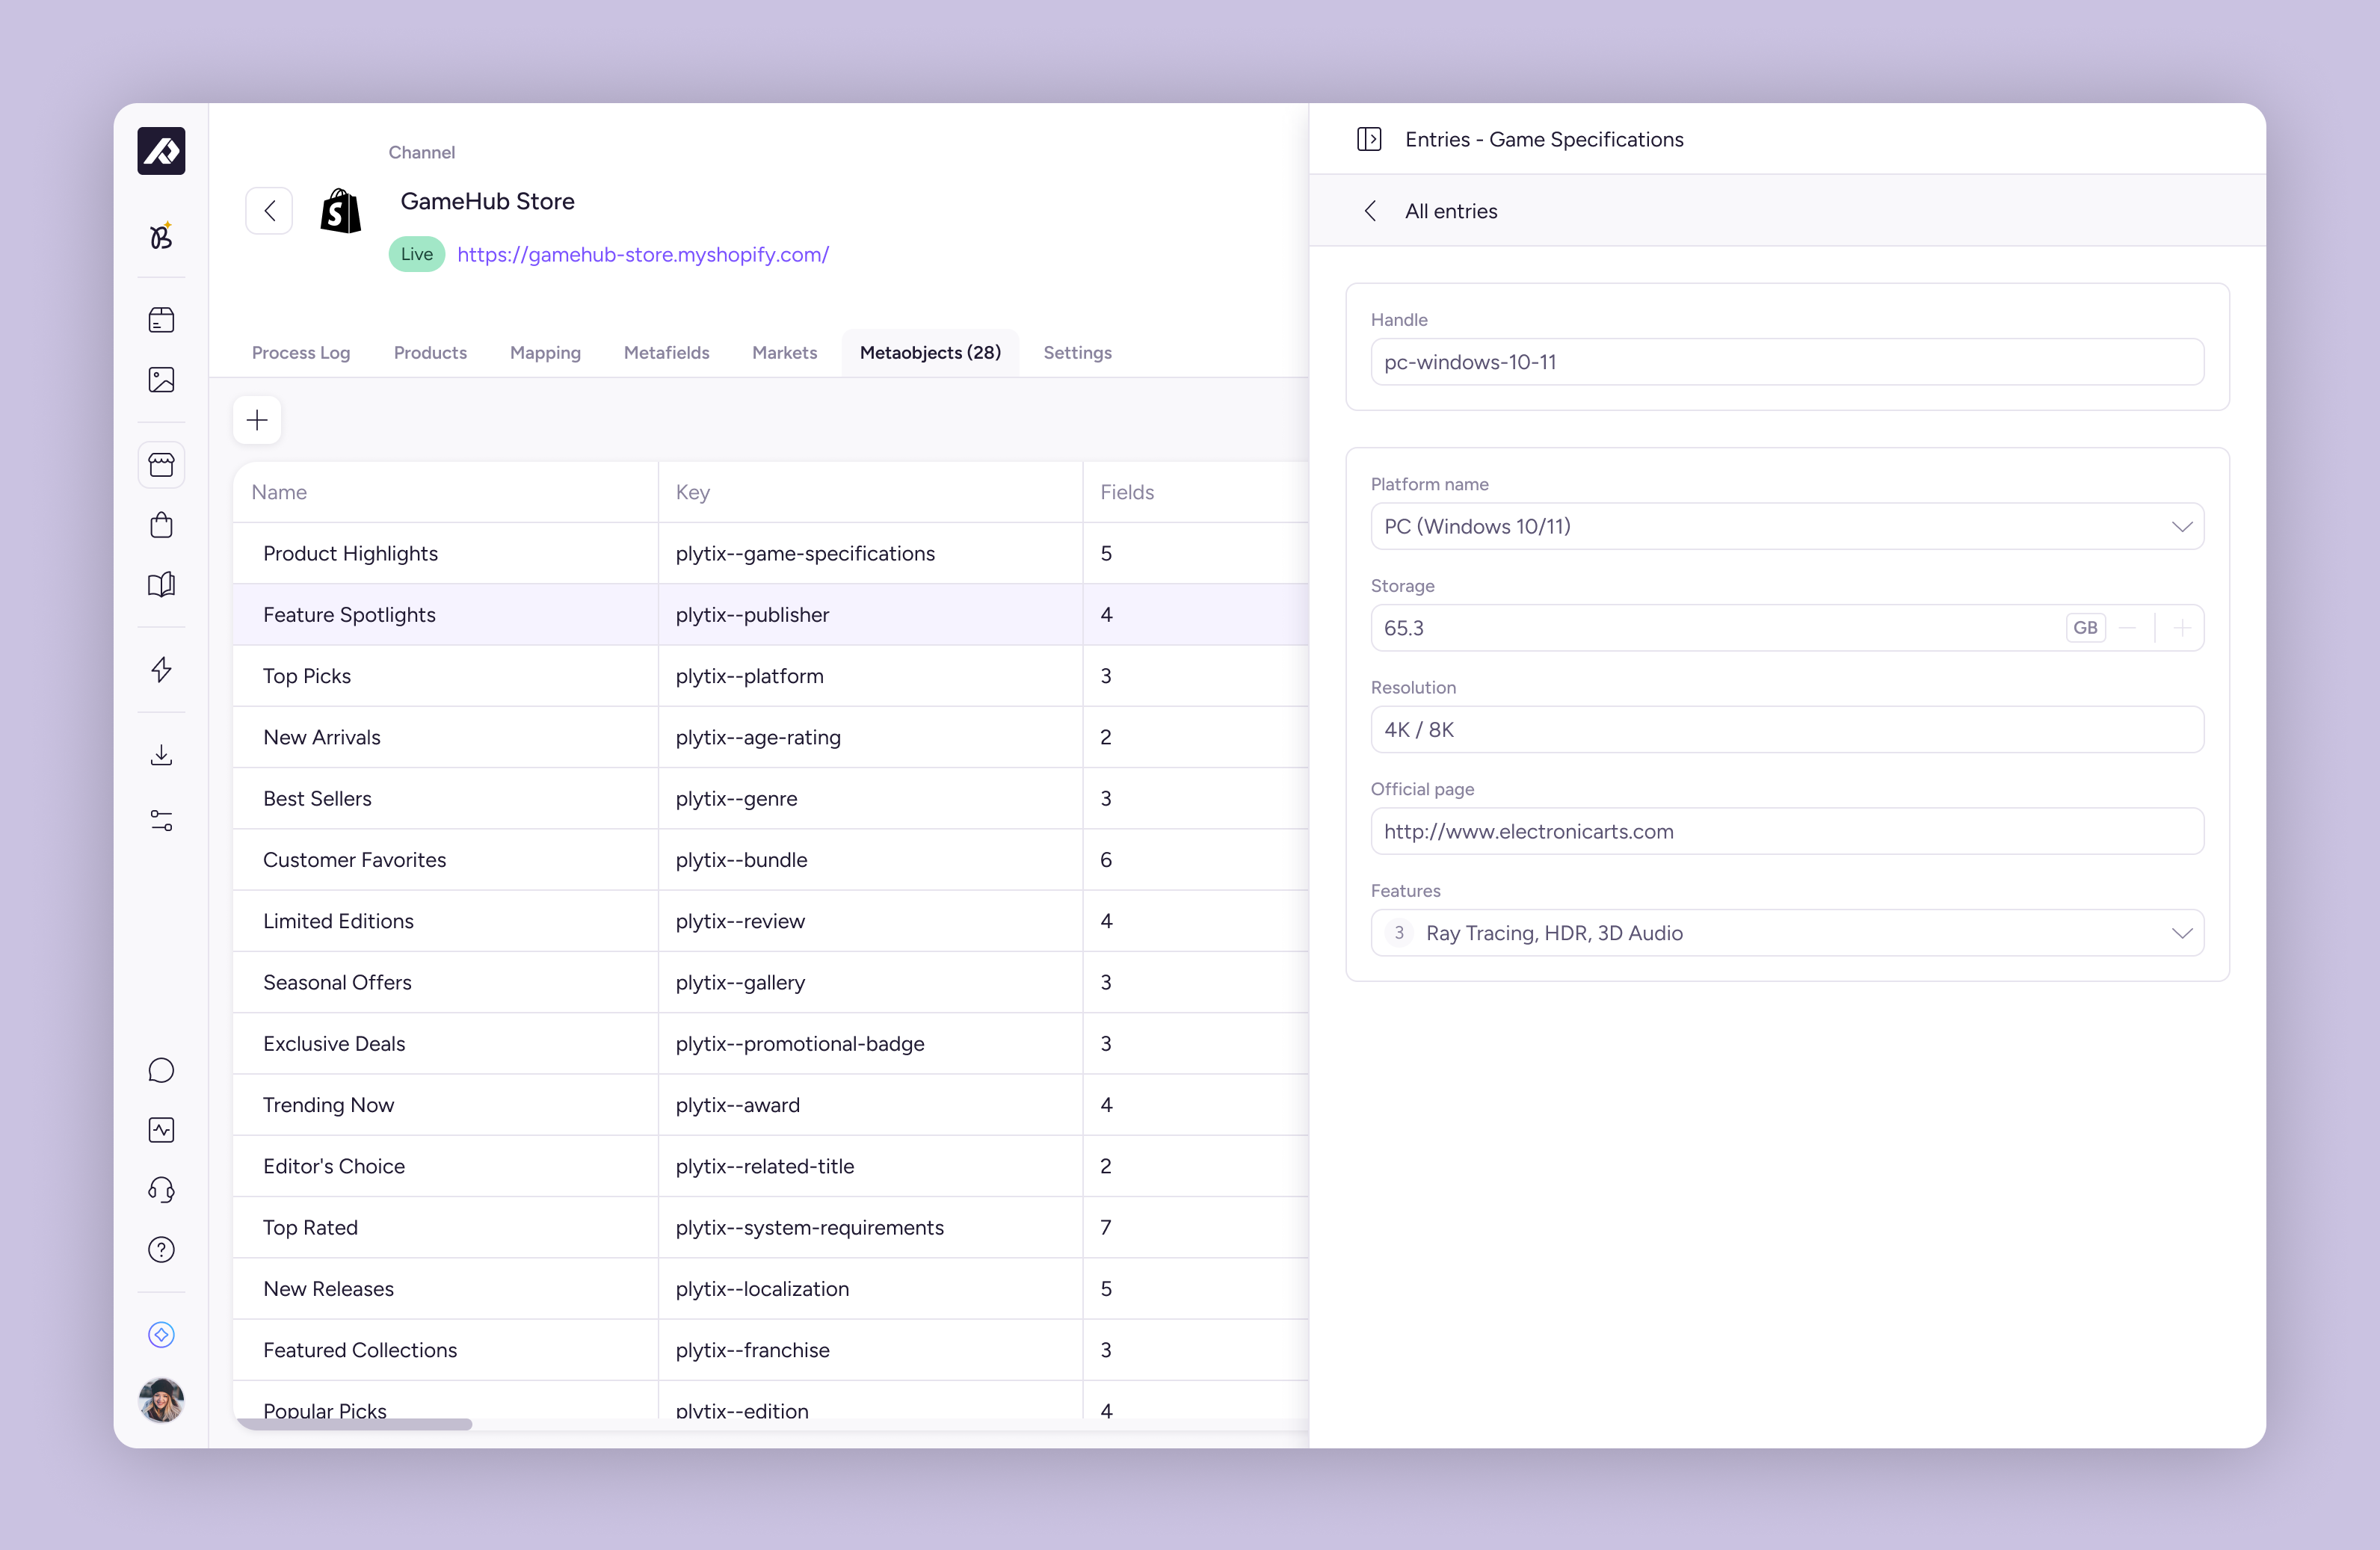The height and width of the screenshot is (1550, 2380).
Task: Click the plytix--system-requirements key cell
Action: point(870,1228)
